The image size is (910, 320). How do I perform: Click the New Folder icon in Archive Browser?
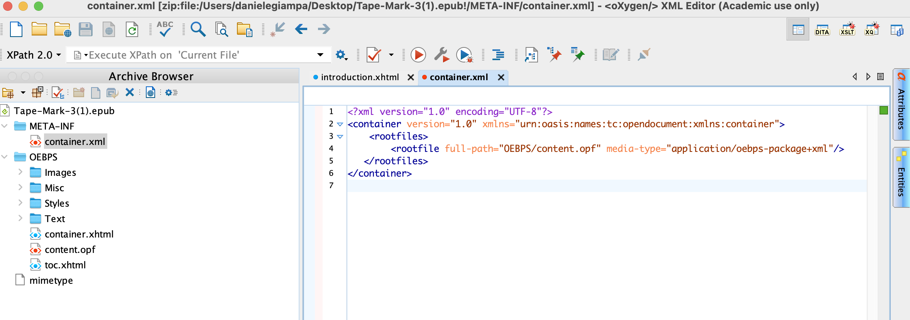[79, 93]
